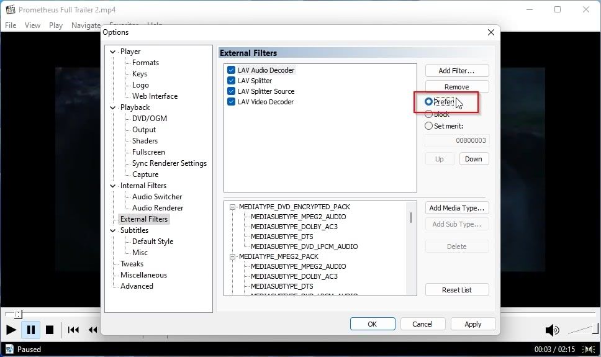Click the rewind icon in player controls
Image resolution: width=601 pixels, height=357 pixels.
[93, 330]
